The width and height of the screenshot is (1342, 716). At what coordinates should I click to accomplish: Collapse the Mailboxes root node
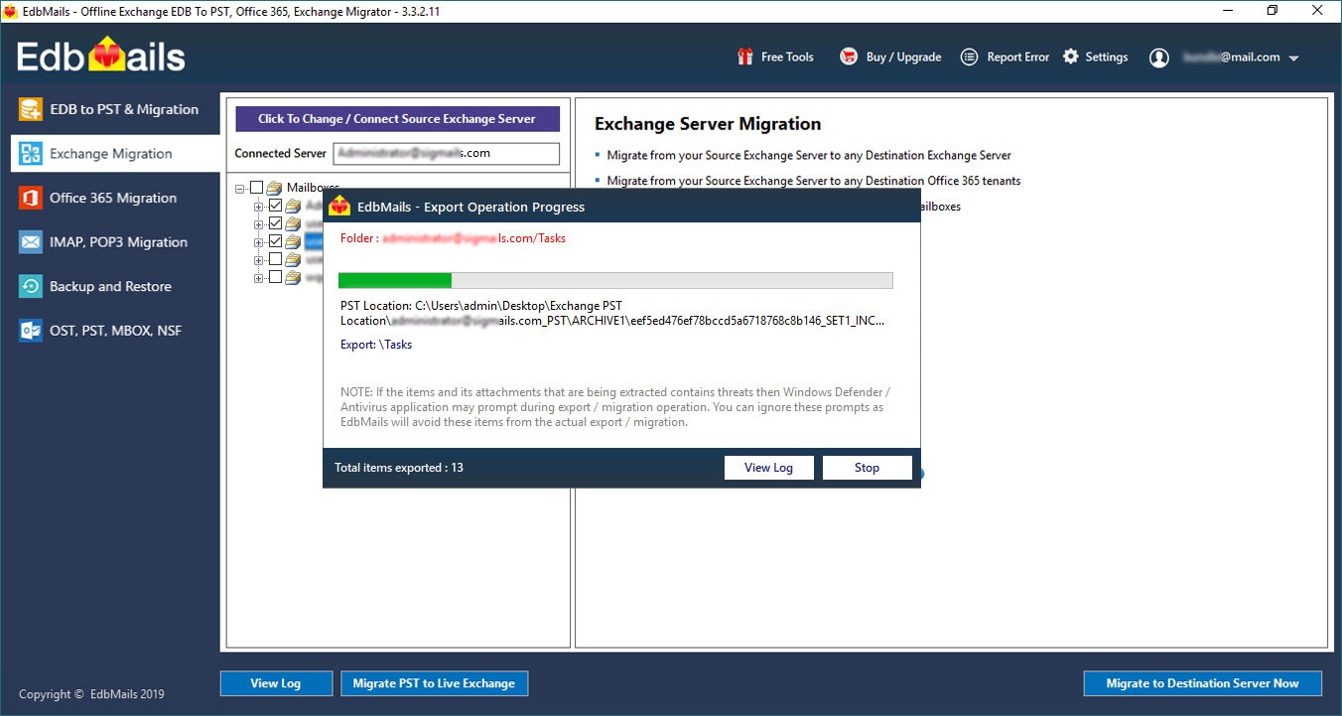[x=240, y=188]
